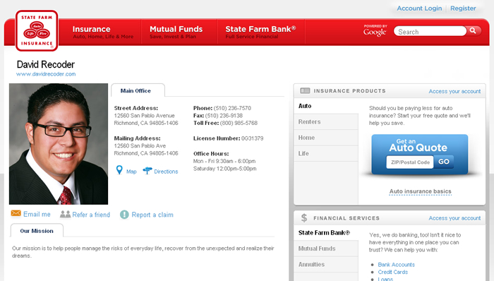Click the Google Search input box
The image size is (494, 281).
pos(430,31)
